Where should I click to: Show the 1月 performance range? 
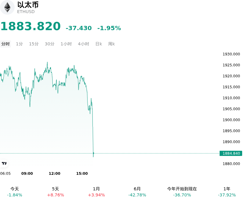pyautogui.click(x=96, y=192)
